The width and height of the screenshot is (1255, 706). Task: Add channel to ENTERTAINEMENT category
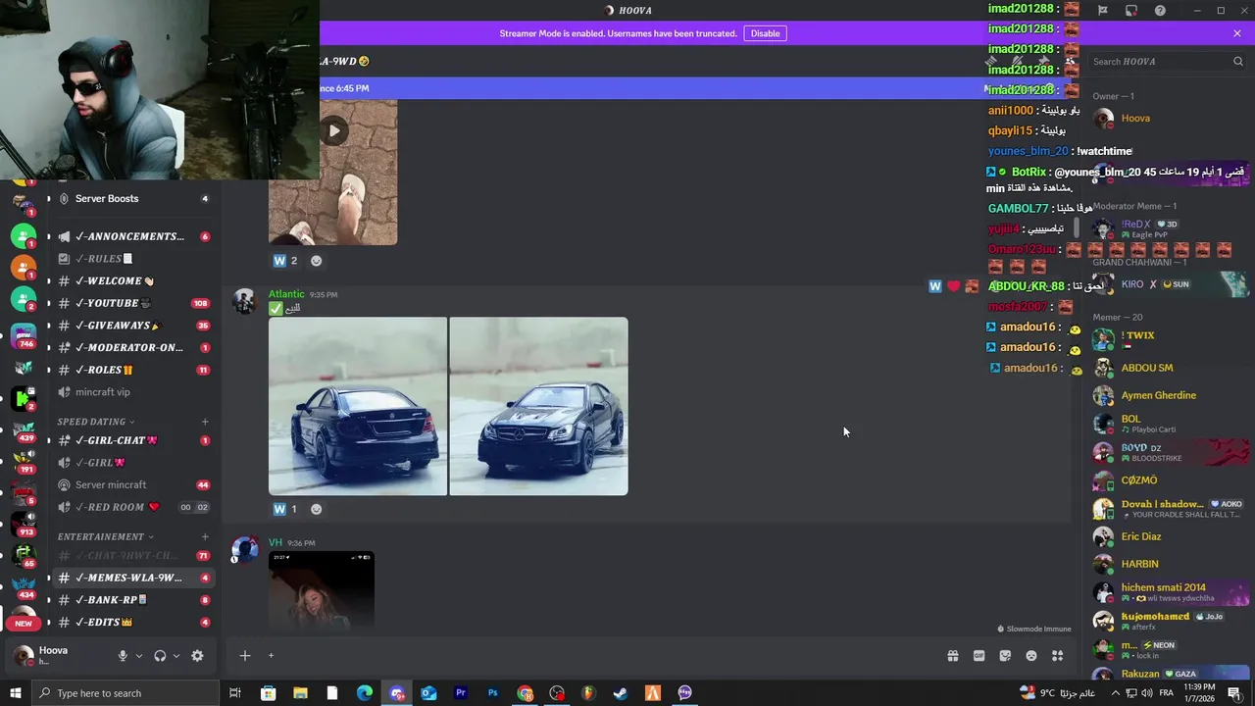click(x=205, y=536)
